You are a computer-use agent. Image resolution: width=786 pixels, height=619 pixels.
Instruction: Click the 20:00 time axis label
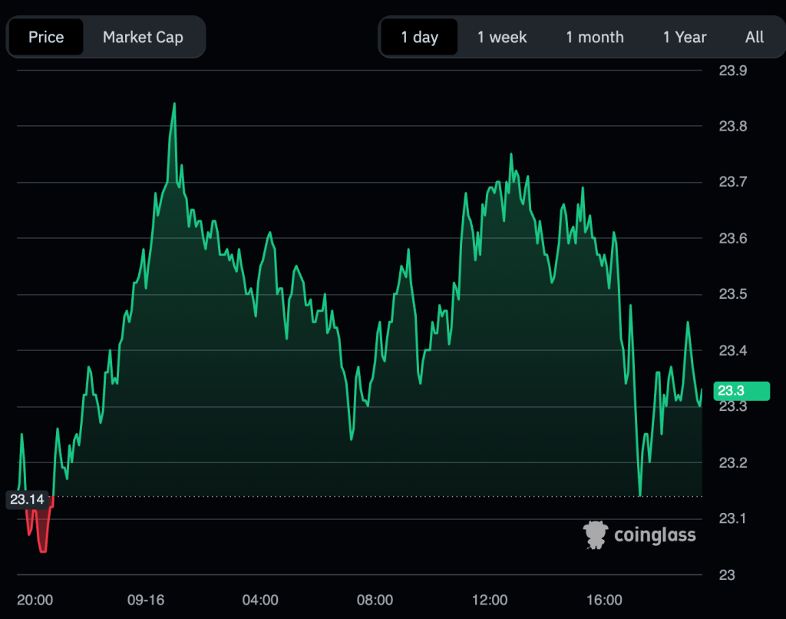pyautogui.click(x=35, y=599)
